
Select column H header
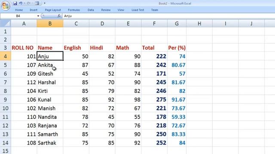click(199, 24)
